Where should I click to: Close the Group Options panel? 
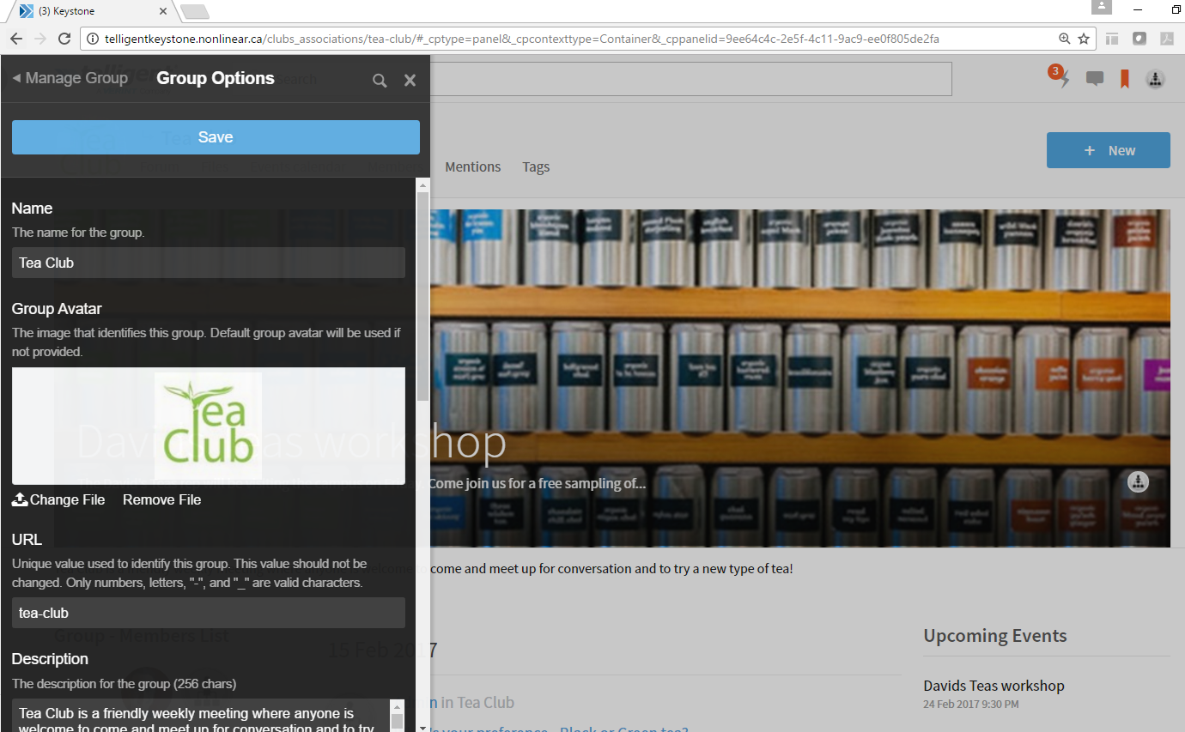pyautogui.click(x=410, y=80)
